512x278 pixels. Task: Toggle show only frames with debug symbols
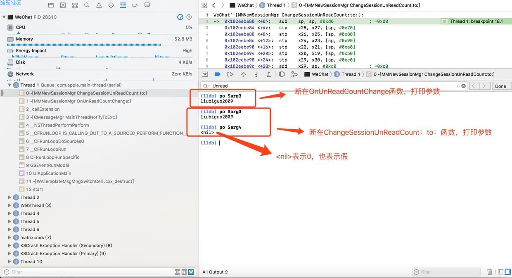tap(191, 272)
